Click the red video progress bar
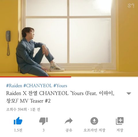This screenshot has height=137, width=138. pos(36,77)
